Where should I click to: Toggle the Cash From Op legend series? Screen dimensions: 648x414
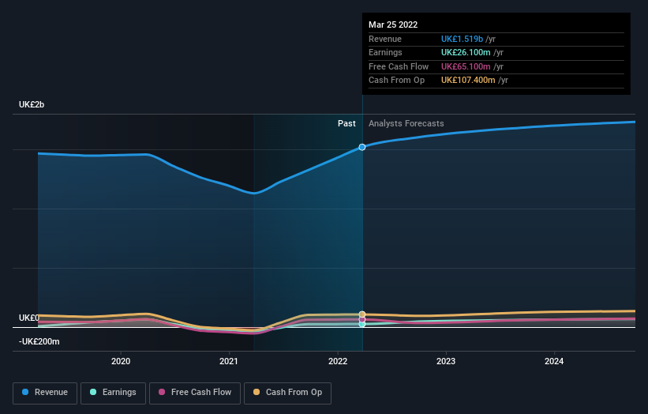pos(287,393)
